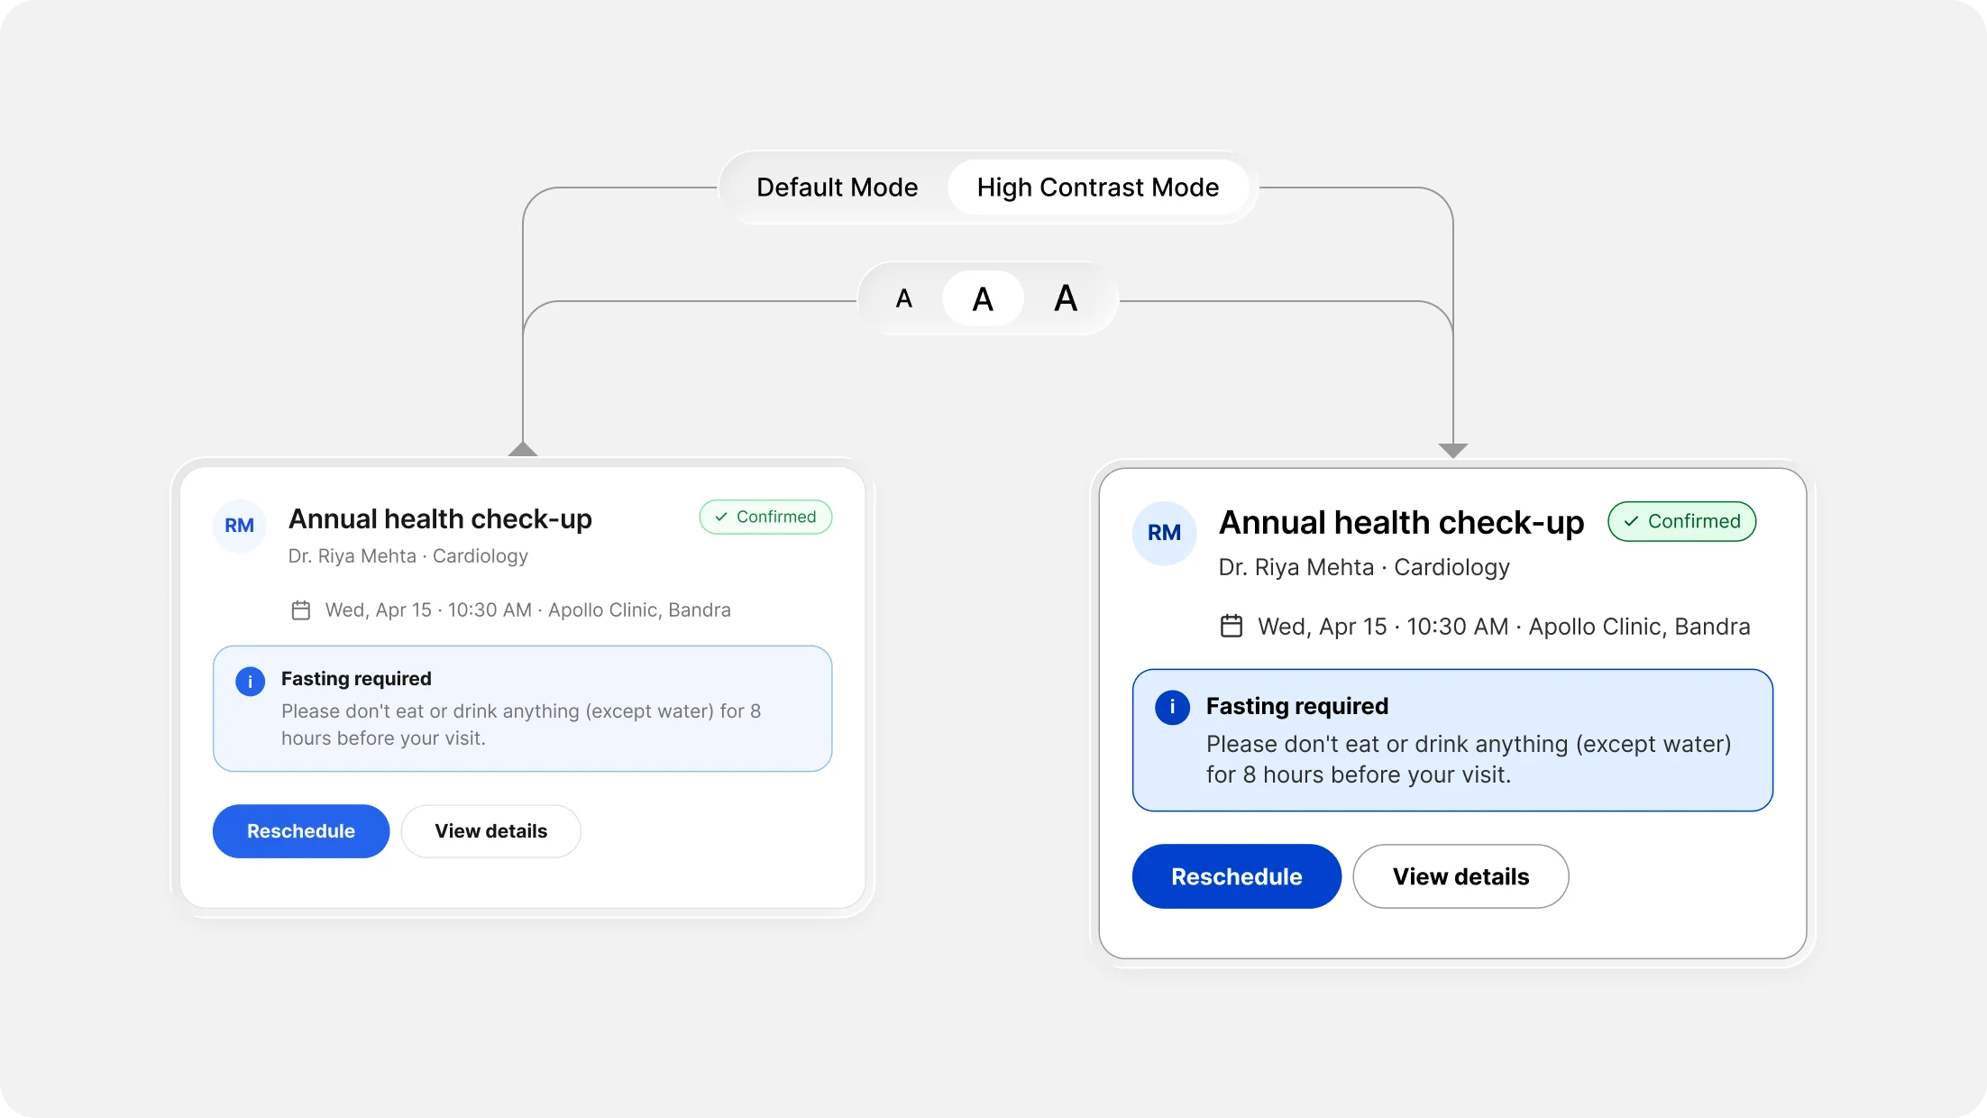The width and height of the screenshot is (1987, 1118).
Task: Click the large Annual health check-up title
Action: (x=1401, y=523)
